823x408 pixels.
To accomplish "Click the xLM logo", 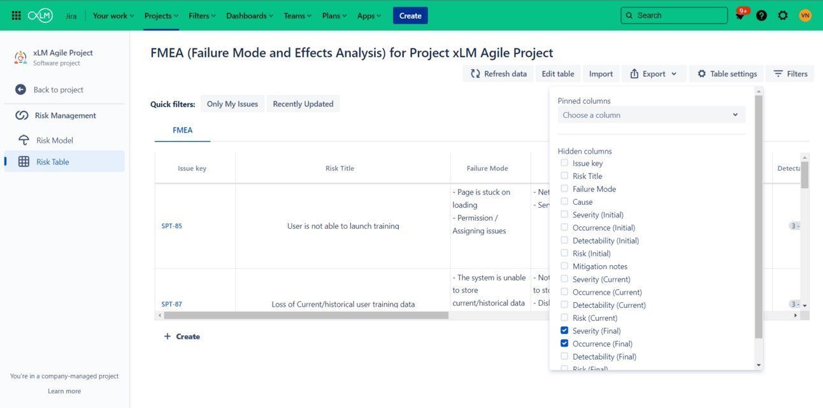I will (40, 15).
